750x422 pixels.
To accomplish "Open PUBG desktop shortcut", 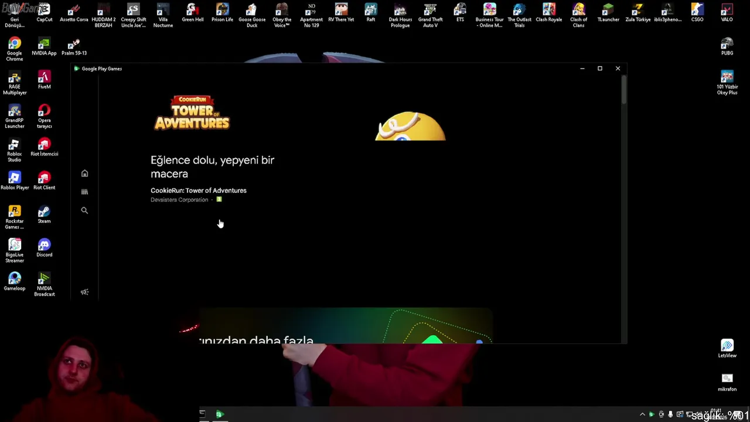I will (x=727, y=47).
